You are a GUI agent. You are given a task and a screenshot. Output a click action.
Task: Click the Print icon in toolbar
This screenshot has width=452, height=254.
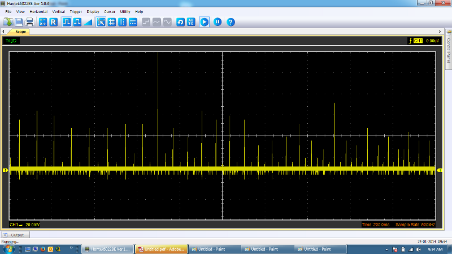pos(30,22)
